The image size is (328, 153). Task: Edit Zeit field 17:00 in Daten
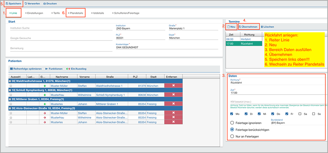pyautogui.click(x=277, y=93)
